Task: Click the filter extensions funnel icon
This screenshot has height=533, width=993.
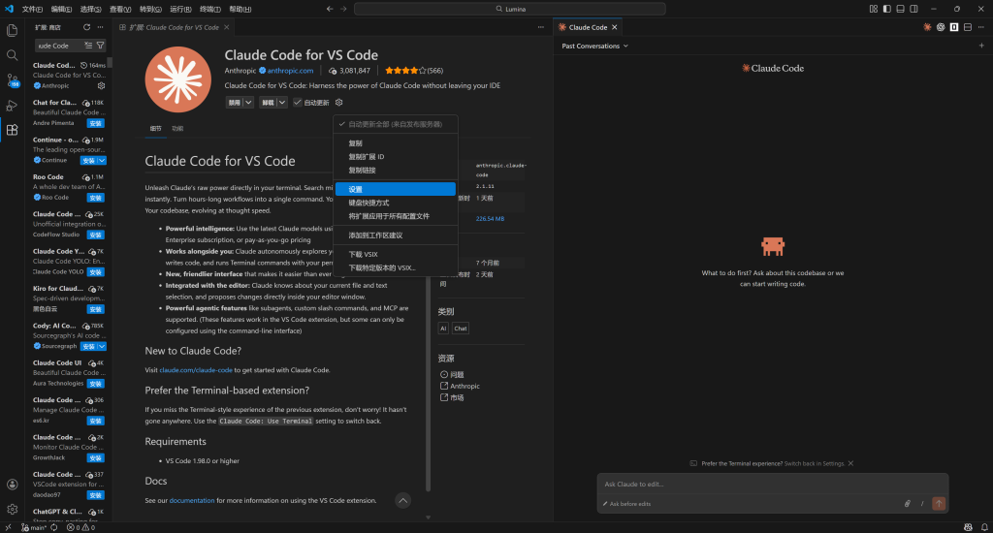Action: (x=101, y=46)
